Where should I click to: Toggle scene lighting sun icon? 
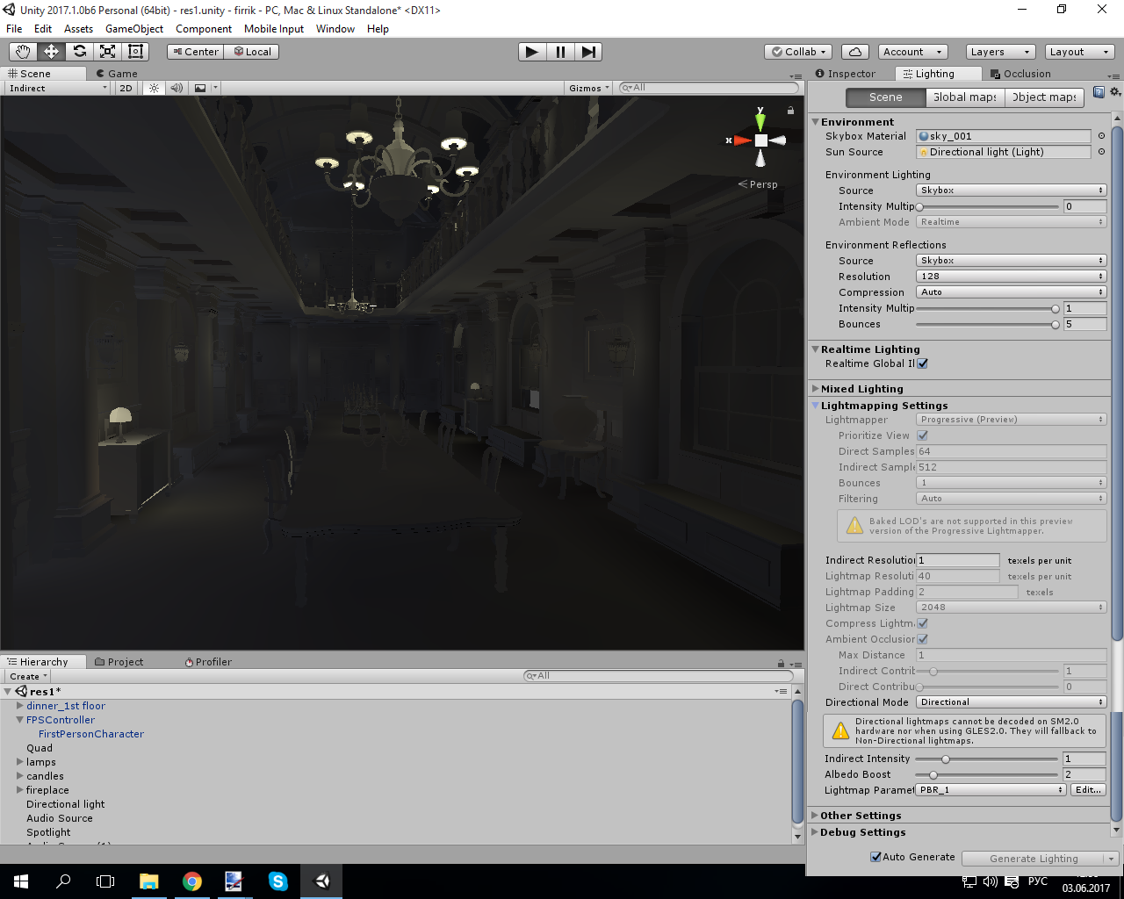[154, 88]
